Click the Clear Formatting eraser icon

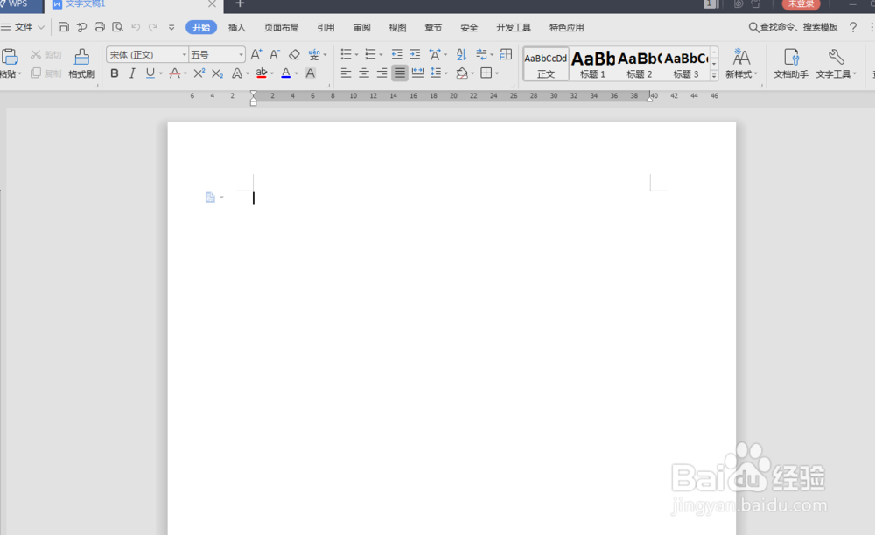coord(294,54)
